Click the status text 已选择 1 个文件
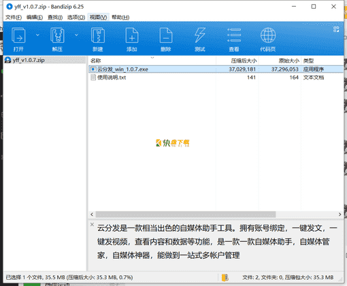The width and height of the screenshot is (347, 286). pyautogui.click(x=24, y=277)
